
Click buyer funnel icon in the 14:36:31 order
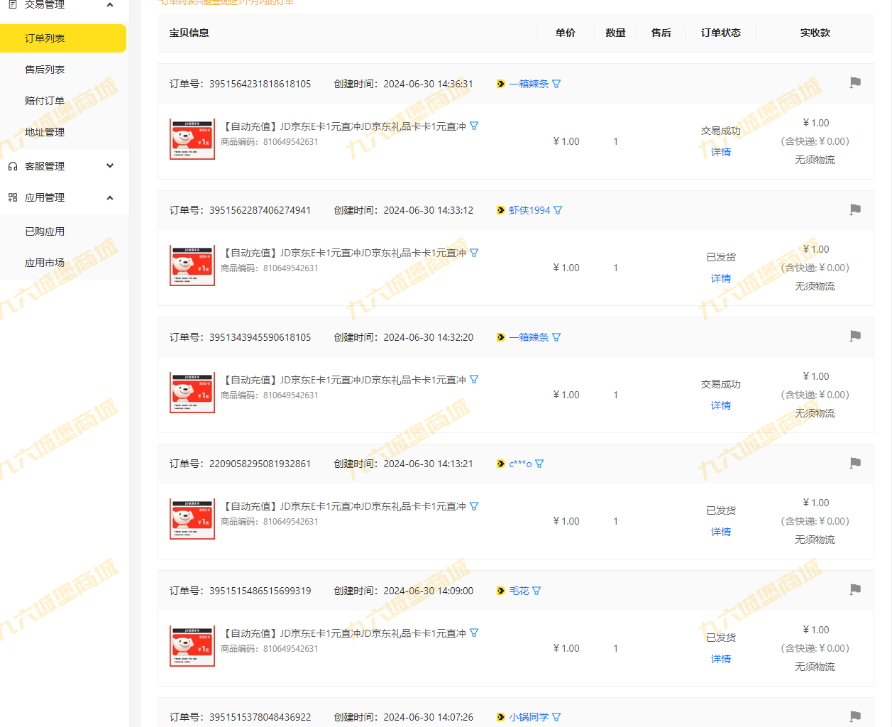click(556, 84)
